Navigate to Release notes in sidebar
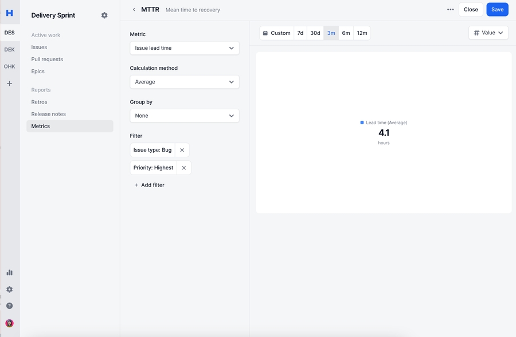 coord(48,114)
